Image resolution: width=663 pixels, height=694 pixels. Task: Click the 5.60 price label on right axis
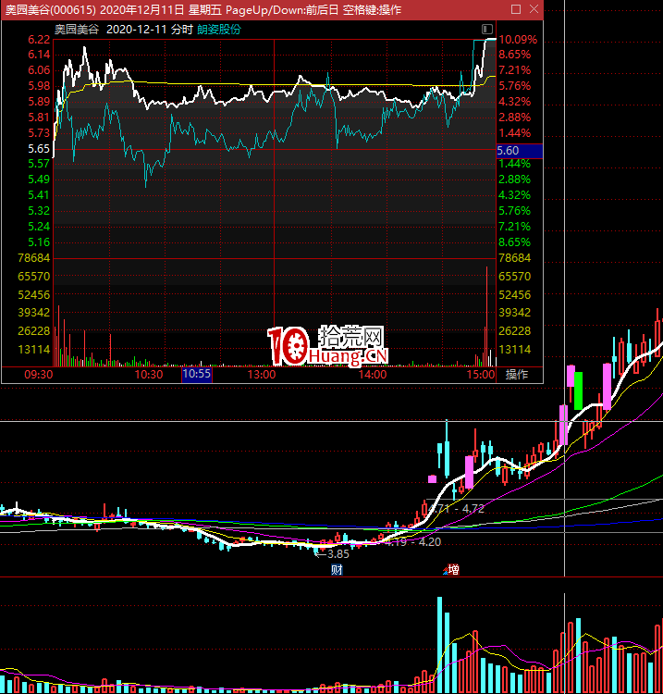click(x=520, y=151)
